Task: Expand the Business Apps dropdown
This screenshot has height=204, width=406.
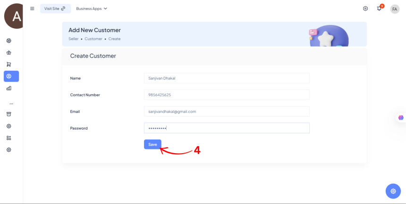Action: click(92, 8)
